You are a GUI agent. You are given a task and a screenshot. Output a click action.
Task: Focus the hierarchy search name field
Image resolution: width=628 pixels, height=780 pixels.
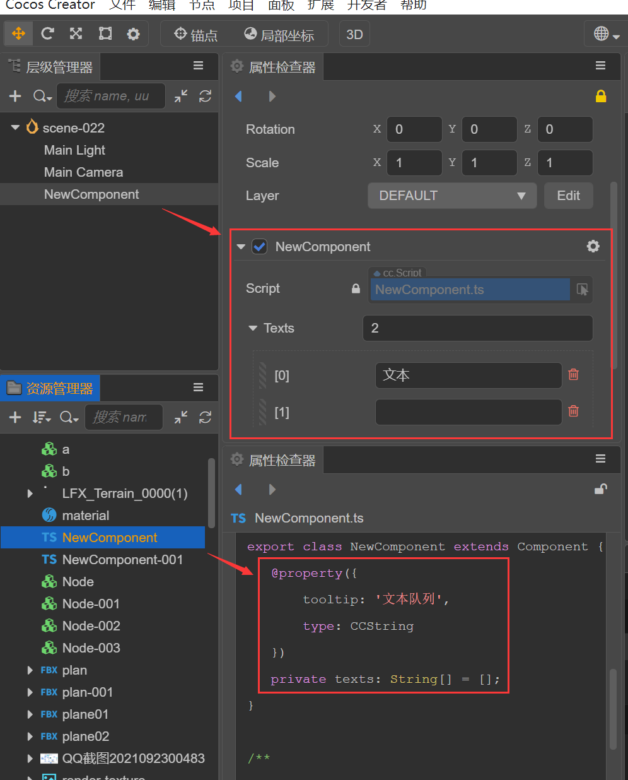[x=111, y=96]
